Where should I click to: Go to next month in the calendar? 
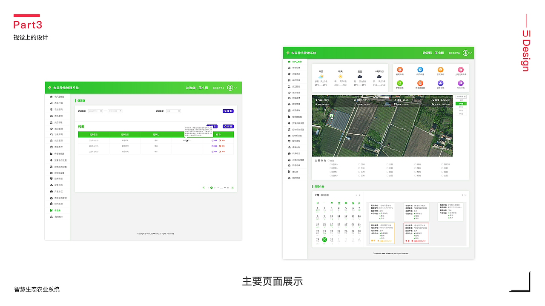point(360,195)
